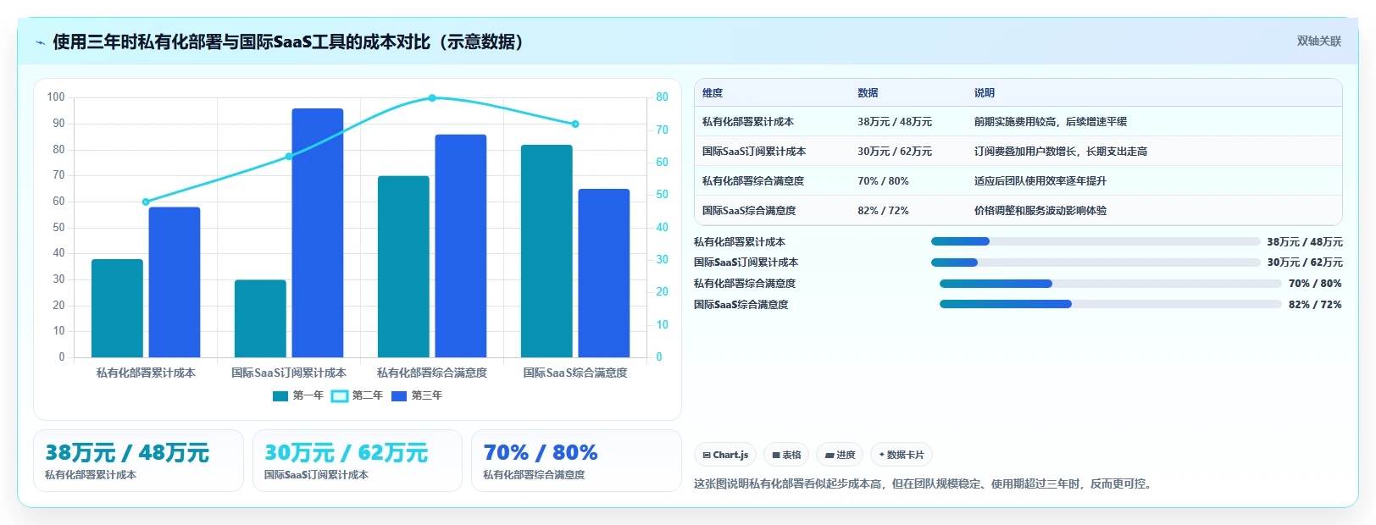
Task: Click progress value 82% / 72% at right
Action: tap(1315, 305)
